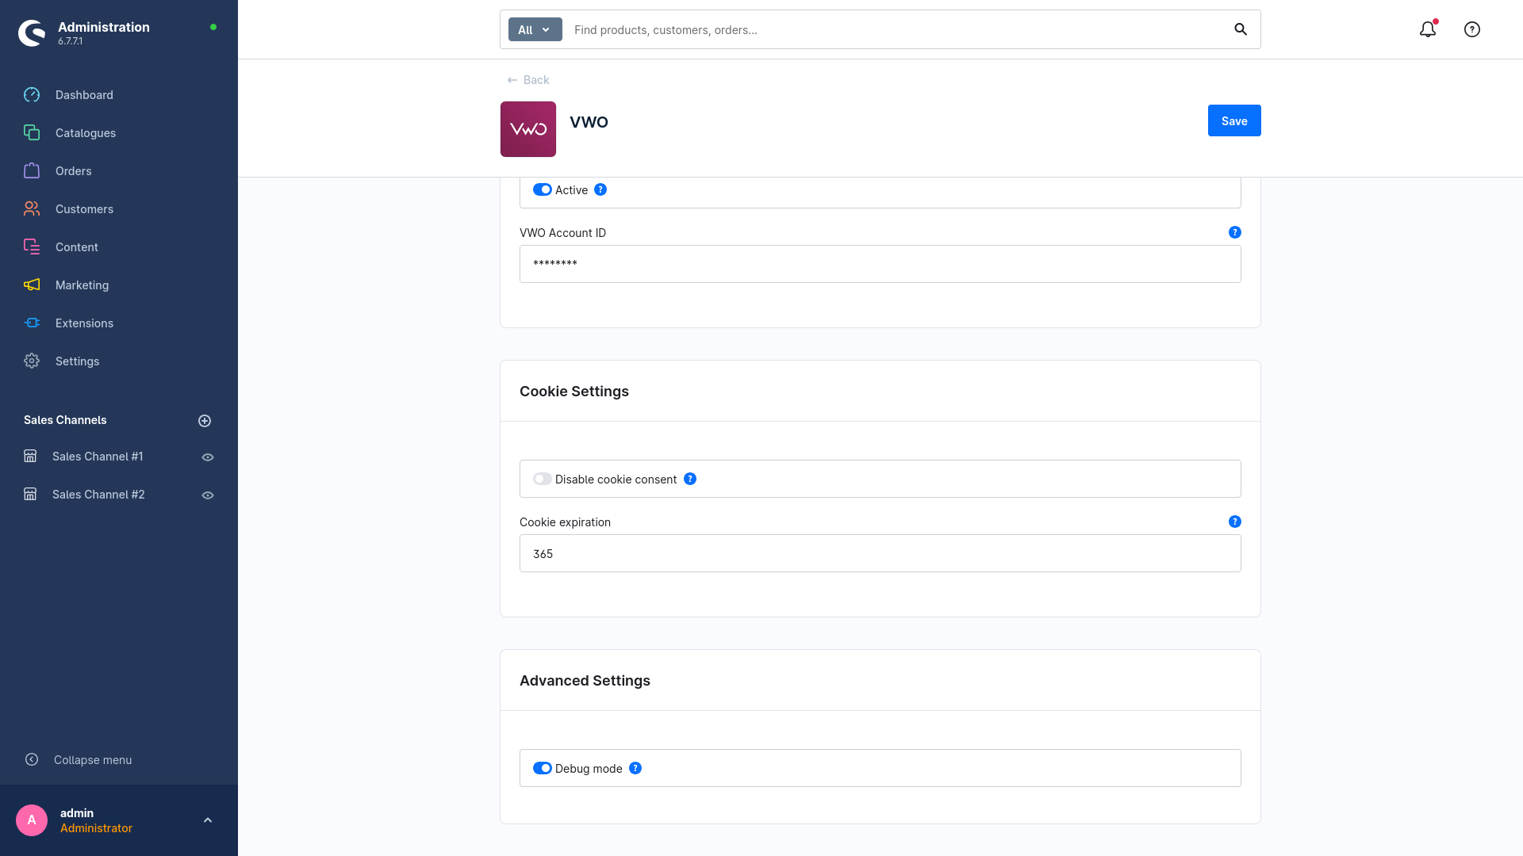Click help icon next to Debug mode
Image resolution: width=1523 pixels, height=856 pixels.
tap(635, 768)
